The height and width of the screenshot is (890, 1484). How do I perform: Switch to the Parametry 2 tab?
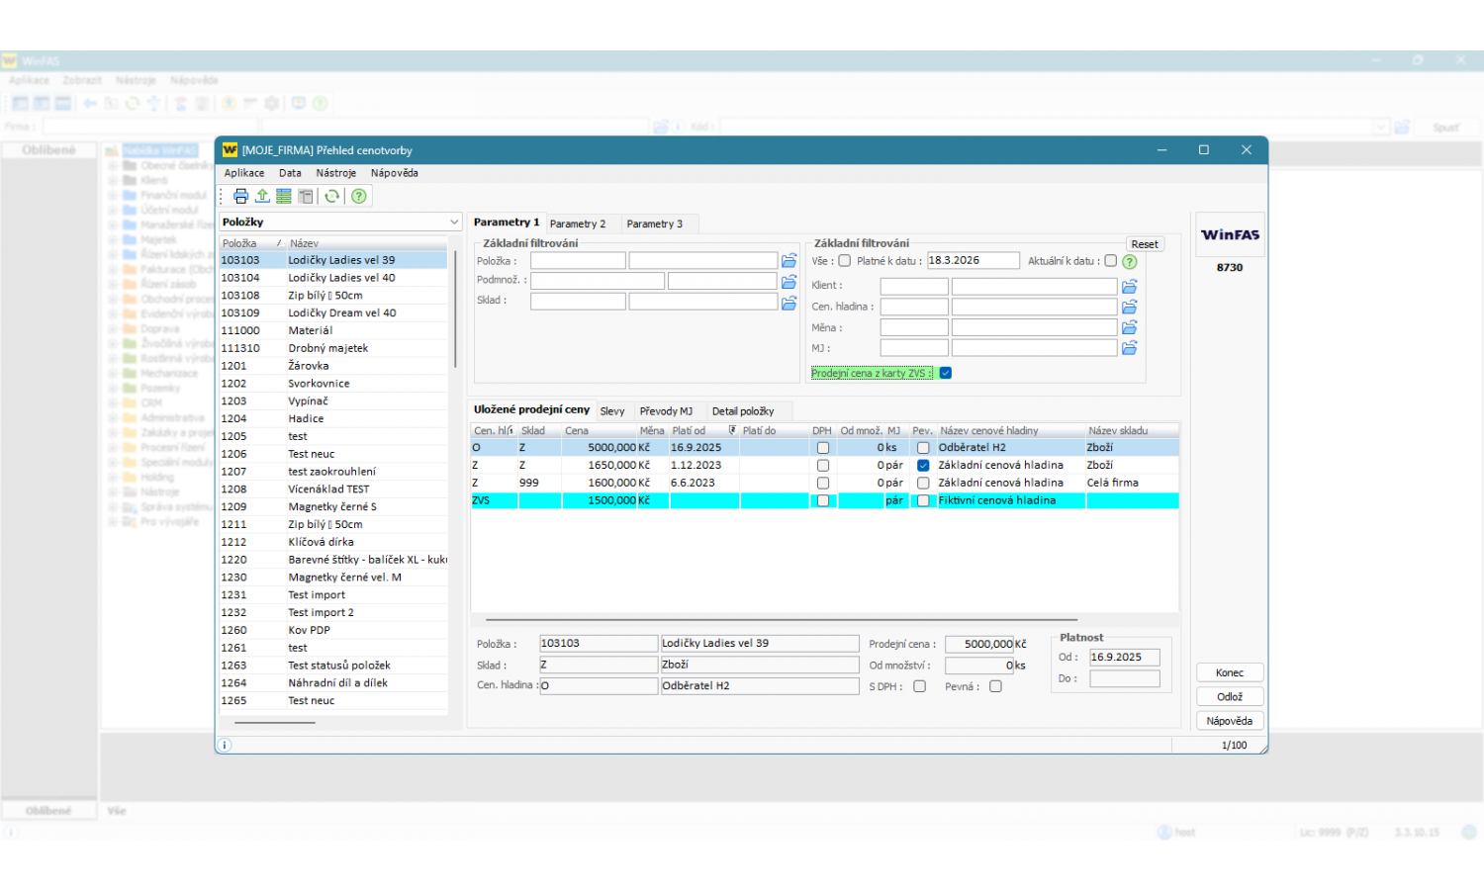(x=578, y=223)
